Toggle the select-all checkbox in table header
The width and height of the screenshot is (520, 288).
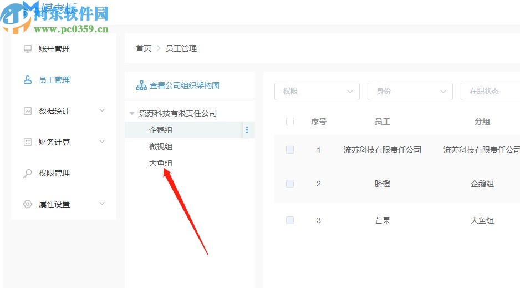[290, 122]
